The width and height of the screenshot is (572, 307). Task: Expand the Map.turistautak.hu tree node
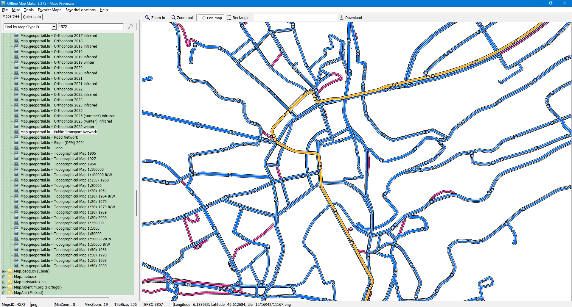pos(4,282)
